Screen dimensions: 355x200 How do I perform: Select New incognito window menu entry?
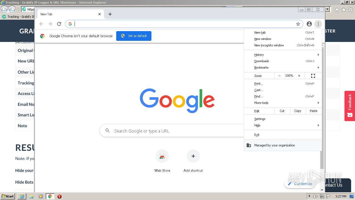point(283,45)
